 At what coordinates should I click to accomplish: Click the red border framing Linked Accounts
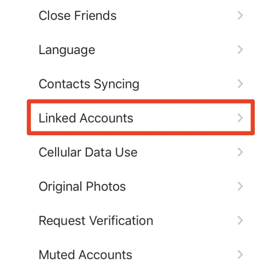pyautogui.click(x=141, y=101)
